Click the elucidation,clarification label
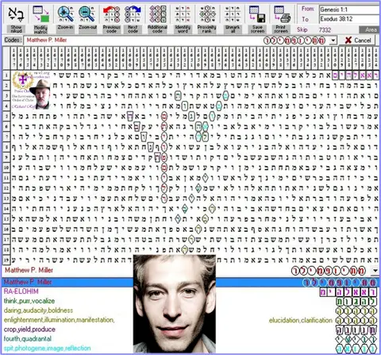Viewport: 381px width, 355px height. (301, 320)
